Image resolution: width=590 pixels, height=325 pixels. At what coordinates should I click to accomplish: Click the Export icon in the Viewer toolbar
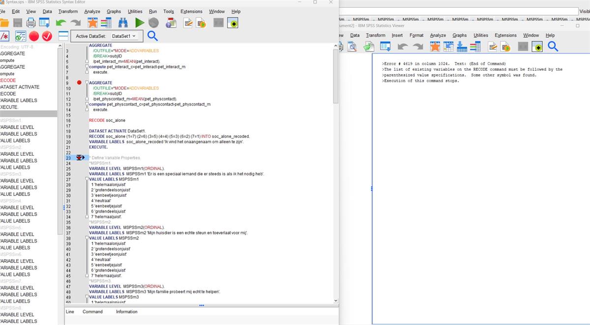369,46
